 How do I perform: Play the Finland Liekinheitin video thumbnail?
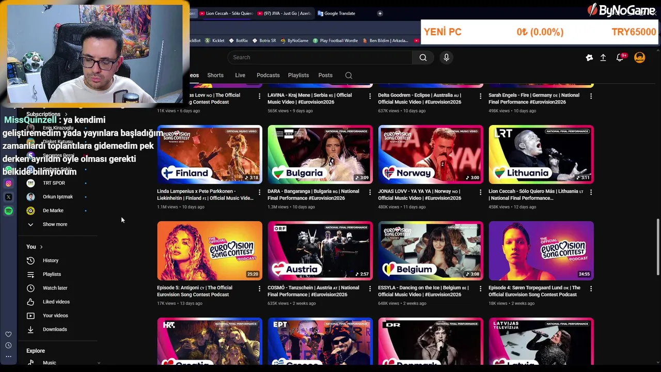point(210,154)
